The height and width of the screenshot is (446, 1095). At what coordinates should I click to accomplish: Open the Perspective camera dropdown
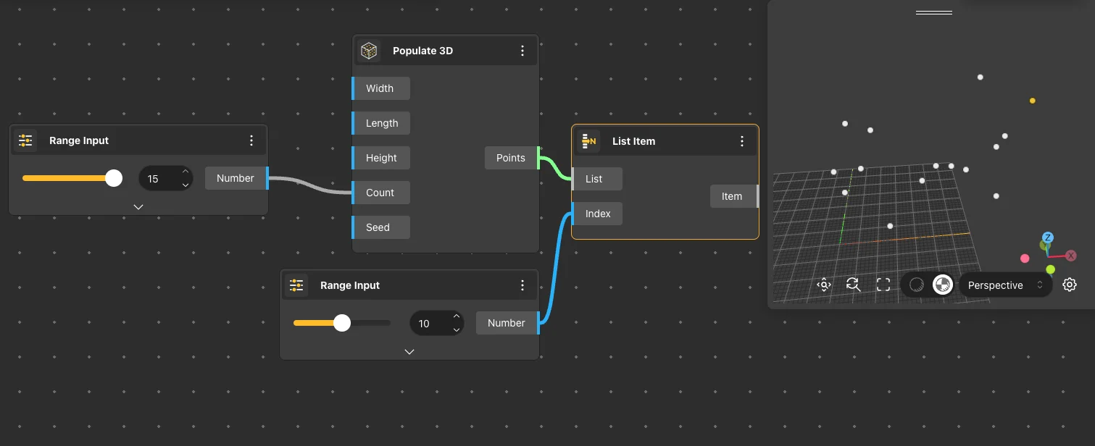pos(1004,285)
